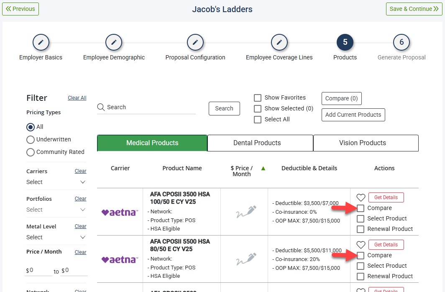Image resolution: width=445 pixels, height=292 pixels.
Task: Get Details for AFA CPOSII 3500 HSA
Action: pos(386,197)
